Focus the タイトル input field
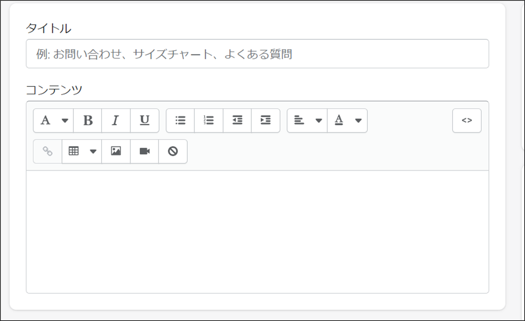Viewport: 525px width, 321px height. point(258,54)
